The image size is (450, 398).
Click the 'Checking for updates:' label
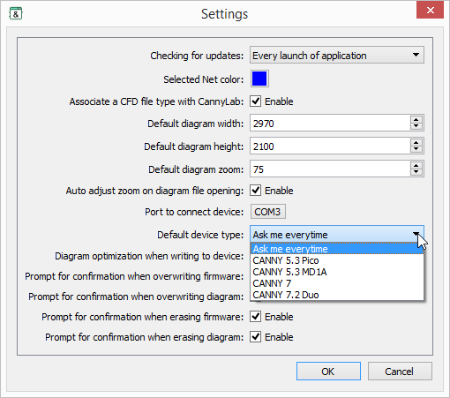click(197, 56)
